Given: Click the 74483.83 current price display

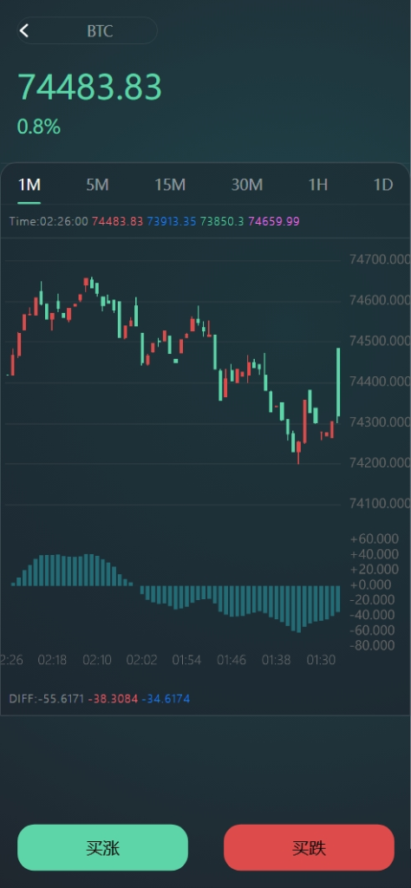Looking at the screenshot, I should pyautogui.click(x=90, y=88).
